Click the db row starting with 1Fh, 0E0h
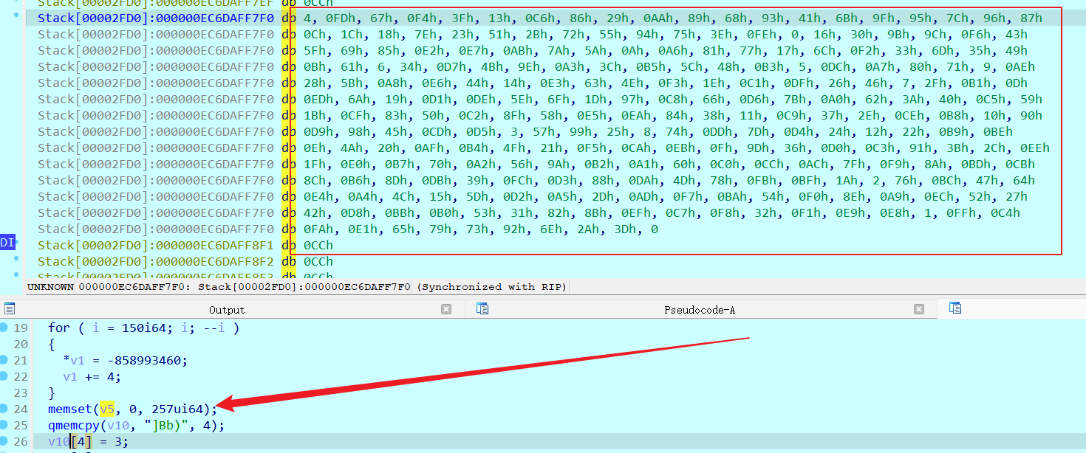 point(658,164)
